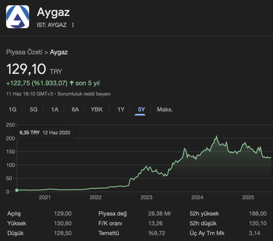Screen dimensions: 273x241
Task: Switch chart to 1A range
Action: tap(55, 109)
